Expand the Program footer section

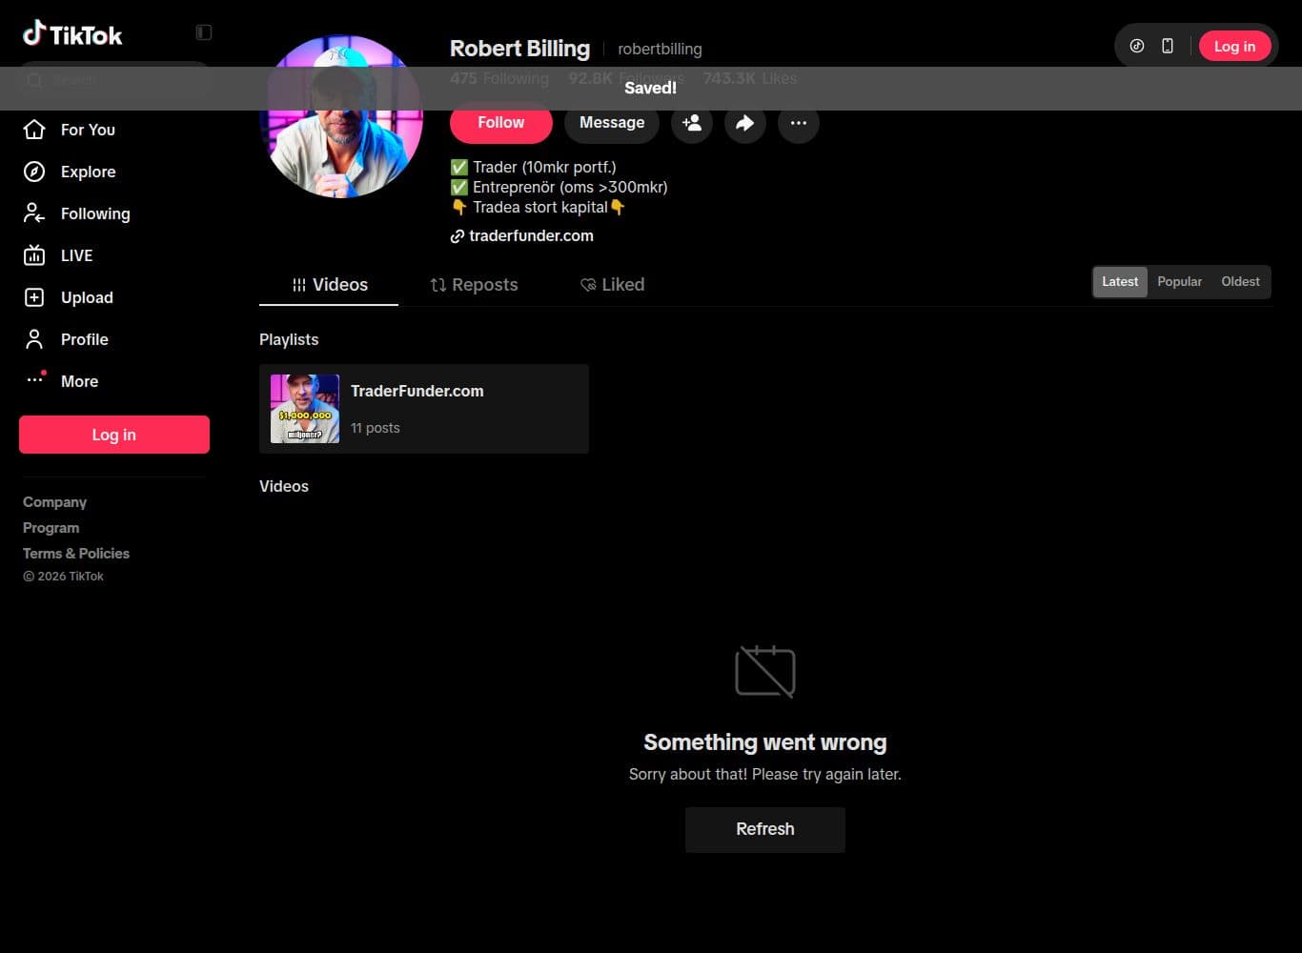51,528
